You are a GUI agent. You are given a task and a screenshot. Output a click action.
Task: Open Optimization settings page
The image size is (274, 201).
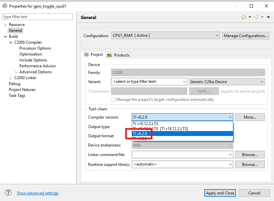tap(31, 54)
